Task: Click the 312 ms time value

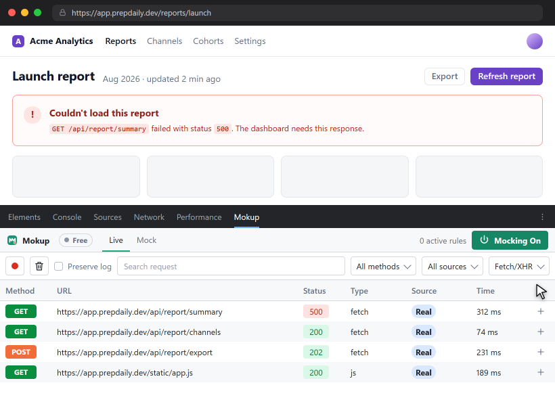Action: pos(489,312)
